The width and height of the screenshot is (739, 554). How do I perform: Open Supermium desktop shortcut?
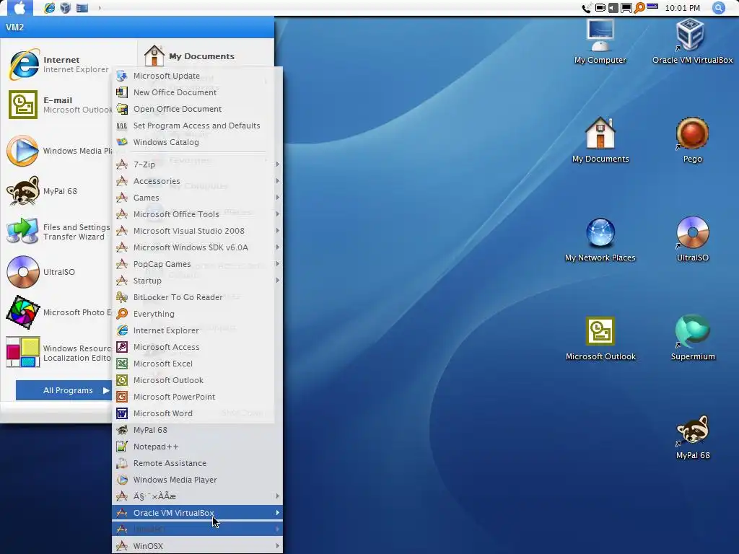click(692, 338)
